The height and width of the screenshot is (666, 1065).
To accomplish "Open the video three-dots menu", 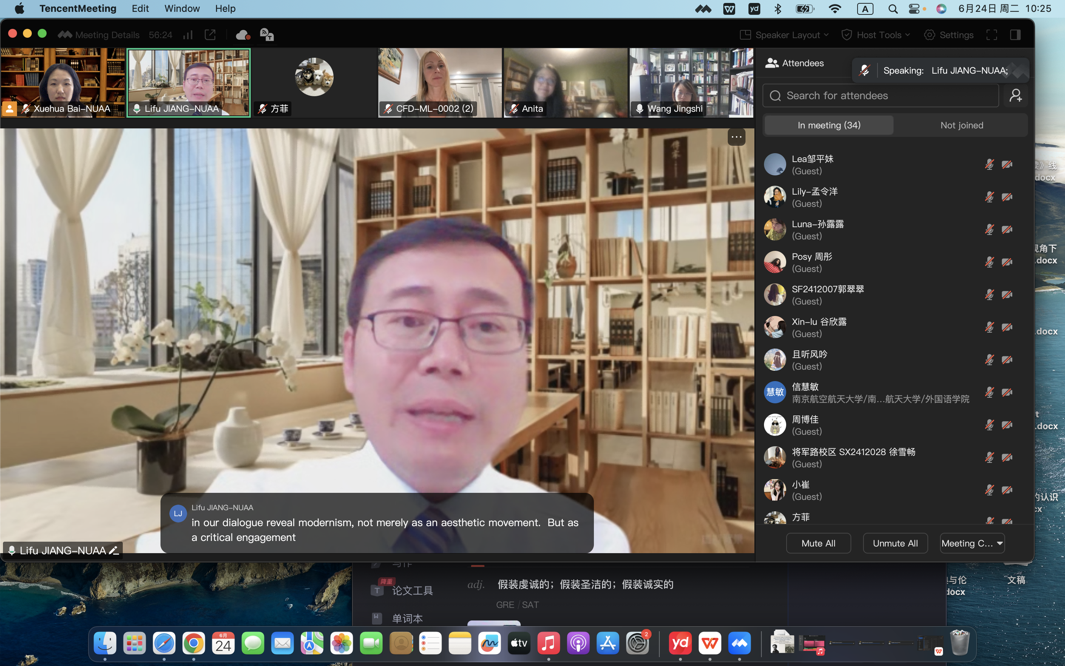I will tap(736, 137).
